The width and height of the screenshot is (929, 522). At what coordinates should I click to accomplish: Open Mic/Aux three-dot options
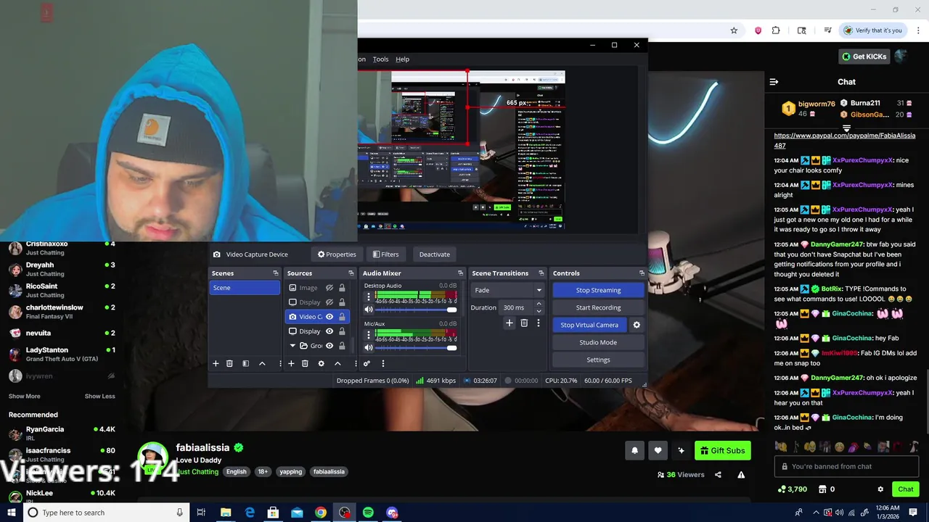[368, 334]
